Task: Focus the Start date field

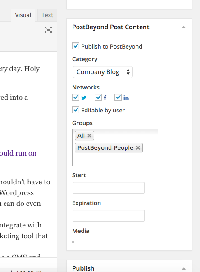Action: (x=109, y=187)
